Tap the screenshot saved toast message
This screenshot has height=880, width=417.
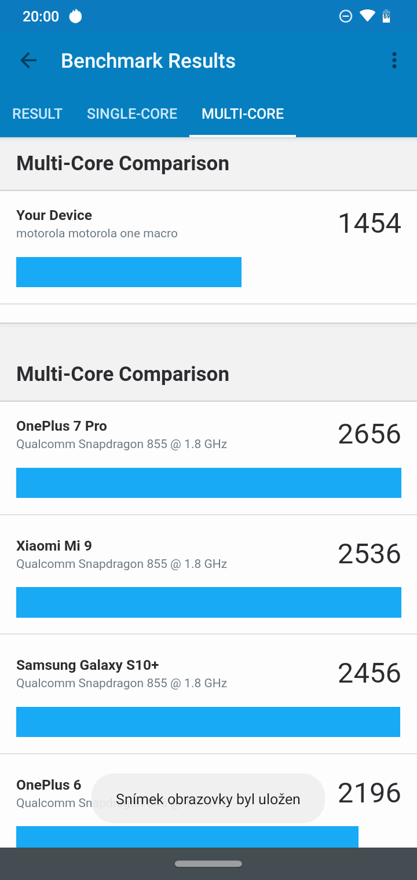pyautogui.click(x=208, y=799)
